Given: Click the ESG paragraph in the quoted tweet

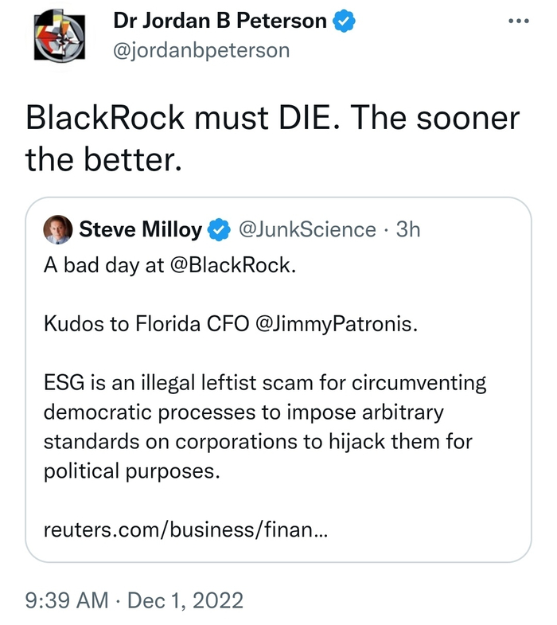Looking at the screenshot, I should point(263,427).
